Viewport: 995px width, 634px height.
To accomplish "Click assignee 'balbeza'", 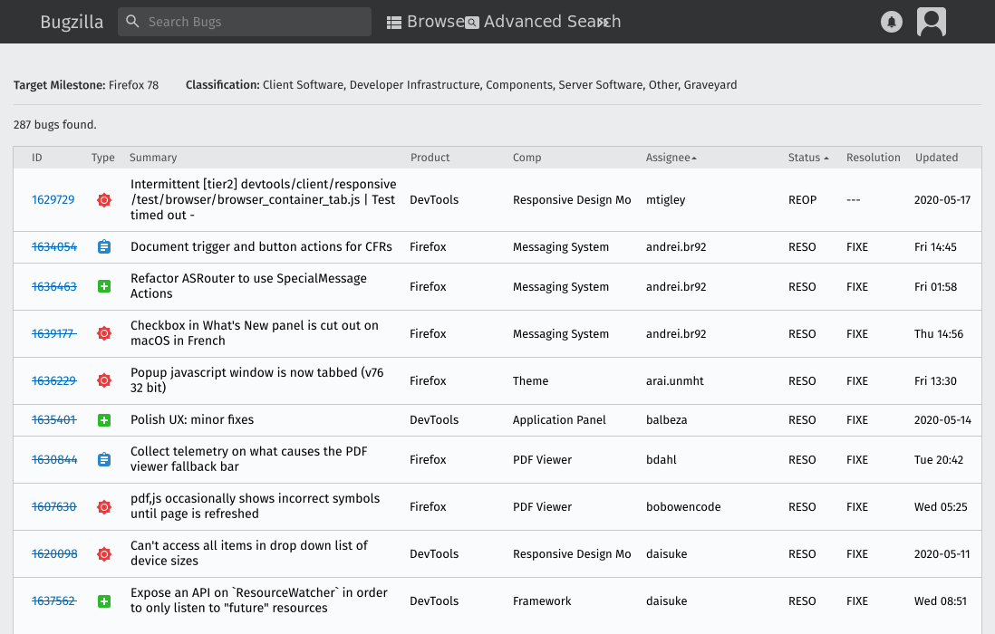I will pyautogui.click(x=666, y=419).
